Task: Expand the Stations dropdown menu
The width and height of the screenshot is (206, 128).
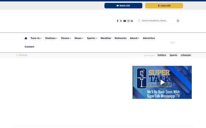Action: (x=51, y=38)
